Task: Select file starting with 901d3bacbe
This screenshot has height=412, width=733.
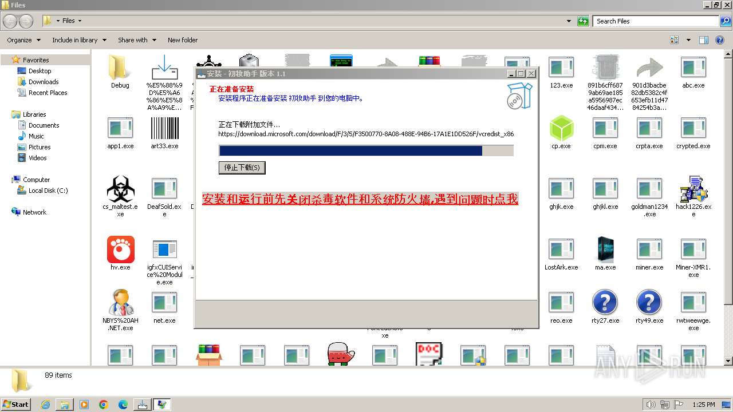Action: (649, 68)
